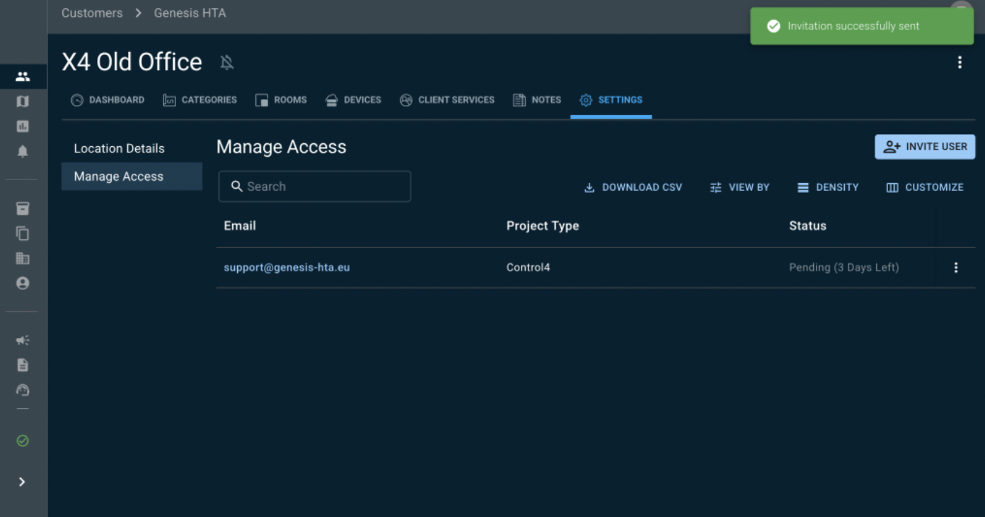The width and height of the screenshot is (985, 517).
Task: Switch to the Dashboard tab
Action: click(x=108, y=100)
